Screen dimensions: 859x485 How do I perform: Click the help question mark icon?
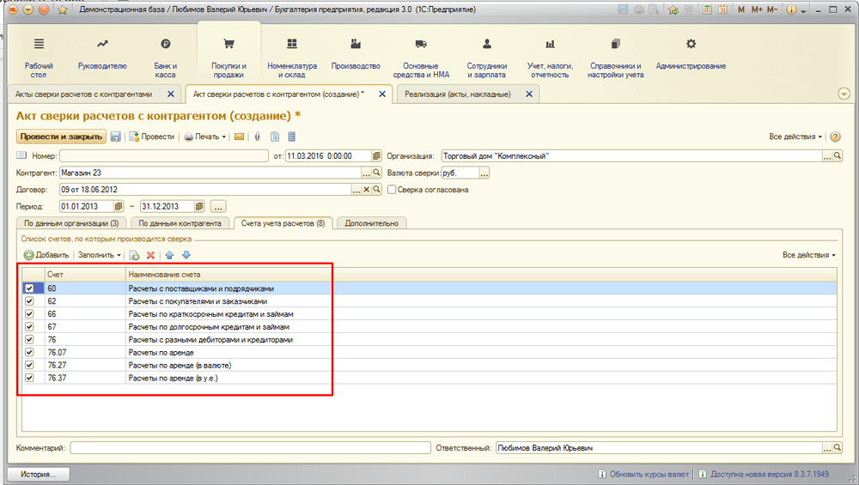pos(835,136)
